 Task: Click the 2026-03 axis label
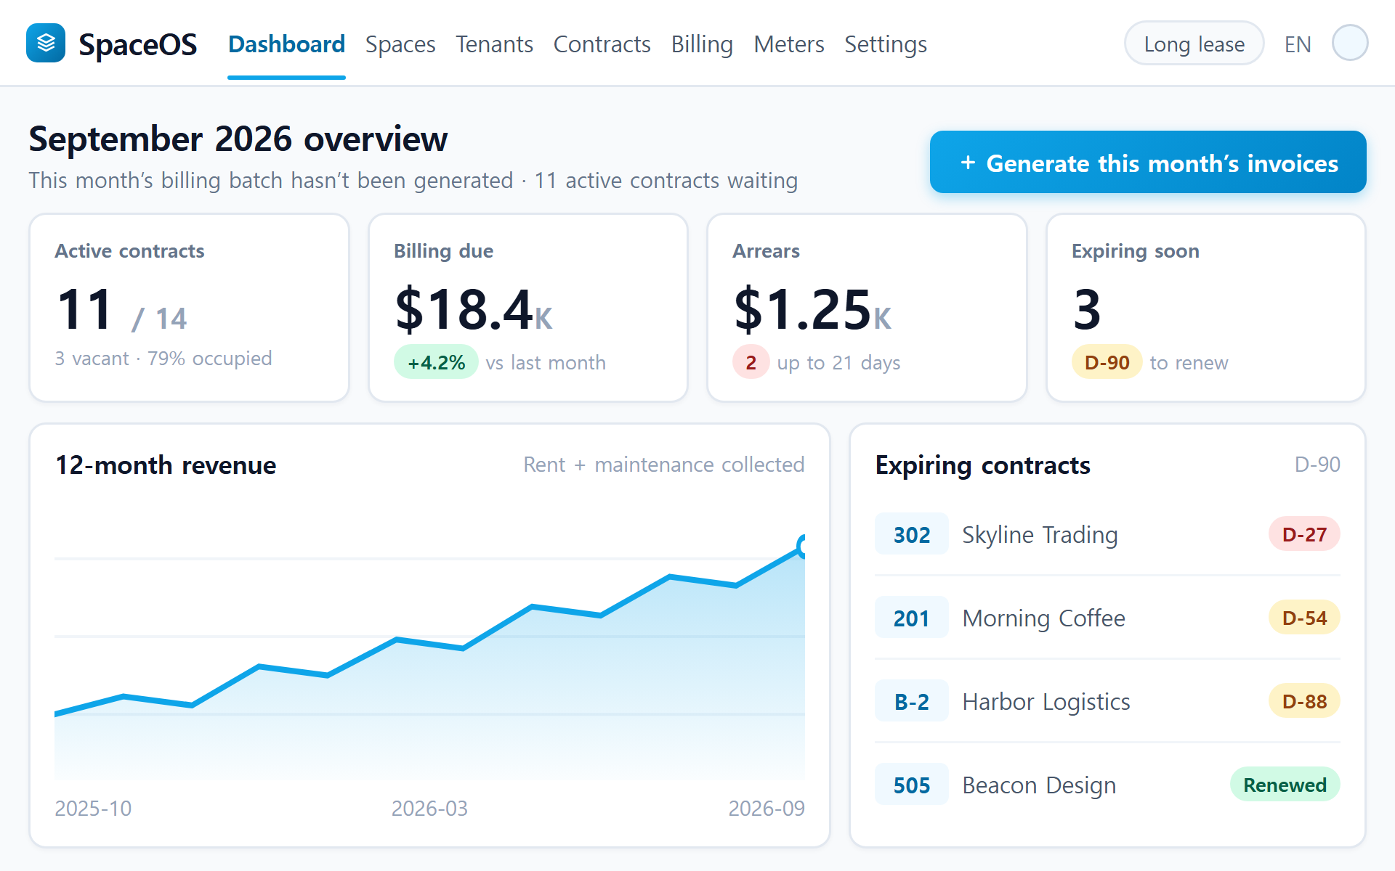point(429,808)
